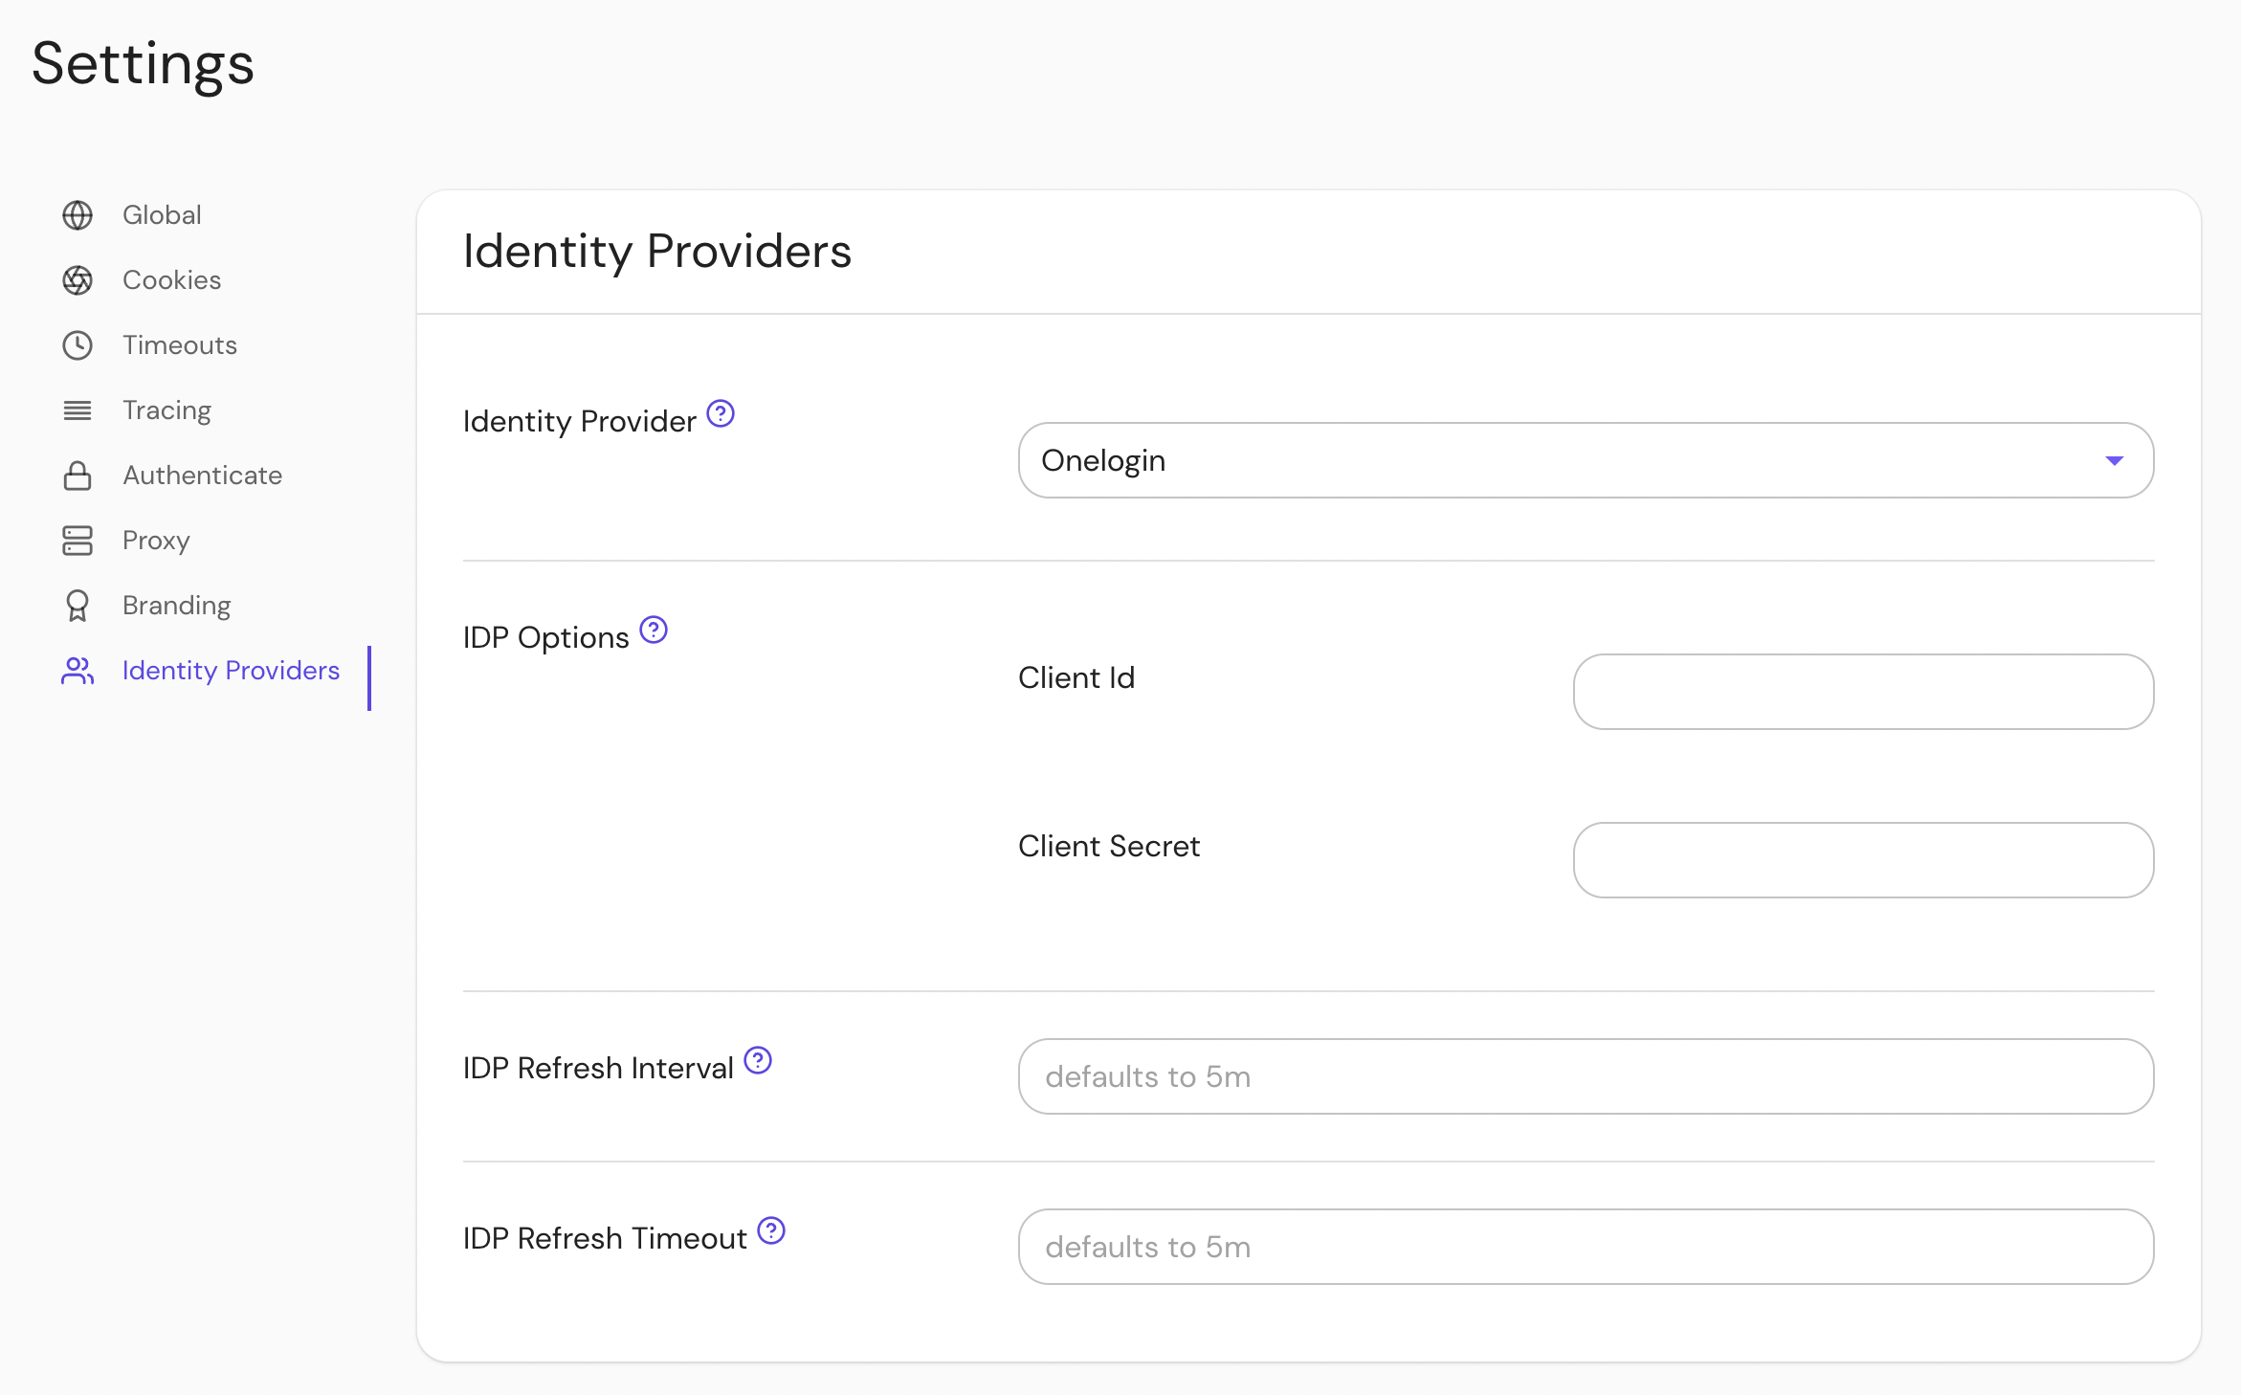Click the Cookies aperture icon
Viewport: 2241px width, 1395px height.
78,280
